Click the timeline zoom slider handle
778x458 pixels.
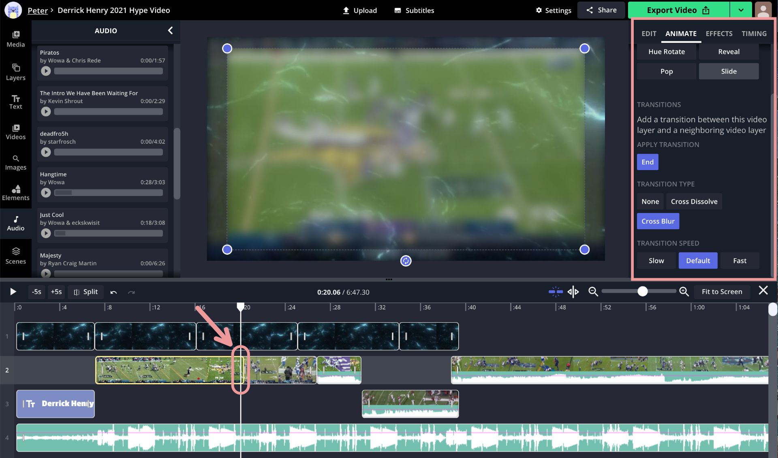click(x=642, y=292)
